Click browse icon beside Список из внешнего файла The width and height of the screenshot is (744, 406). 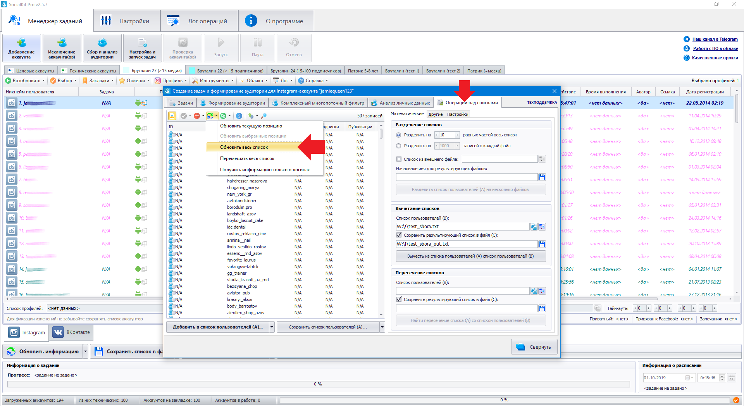coord(542,159)
